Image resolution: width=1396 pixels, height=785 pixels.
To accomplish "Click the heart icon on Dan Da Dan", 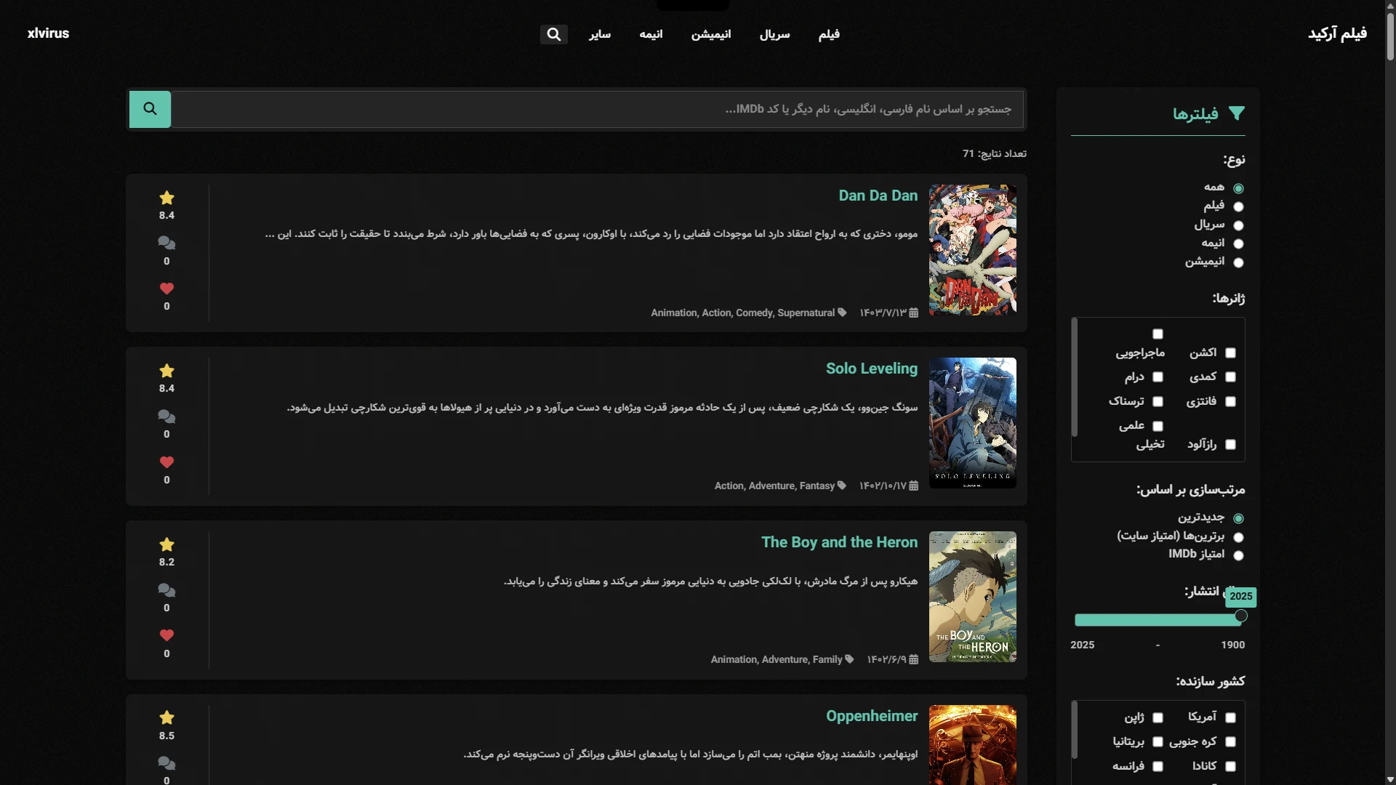I will (167, 289).
